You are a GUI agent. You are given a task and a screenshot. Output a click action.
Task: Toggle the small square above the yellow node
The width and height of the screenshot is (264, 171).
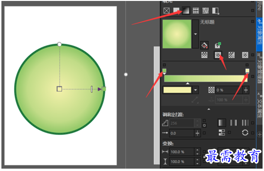247,65
